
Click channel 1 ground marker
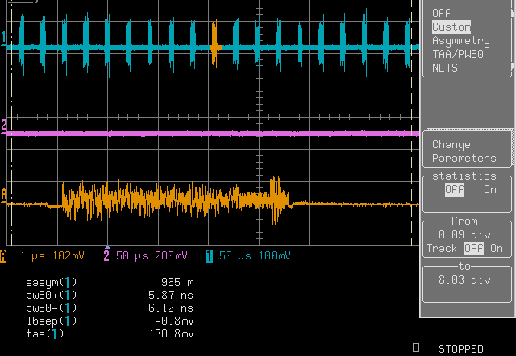point(3,39)
